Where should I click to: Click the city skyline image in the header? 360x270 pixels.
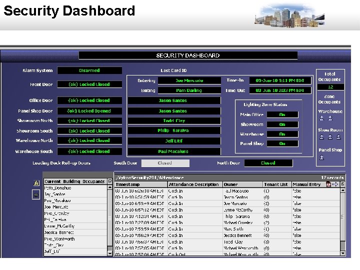(x=289, y=16)
